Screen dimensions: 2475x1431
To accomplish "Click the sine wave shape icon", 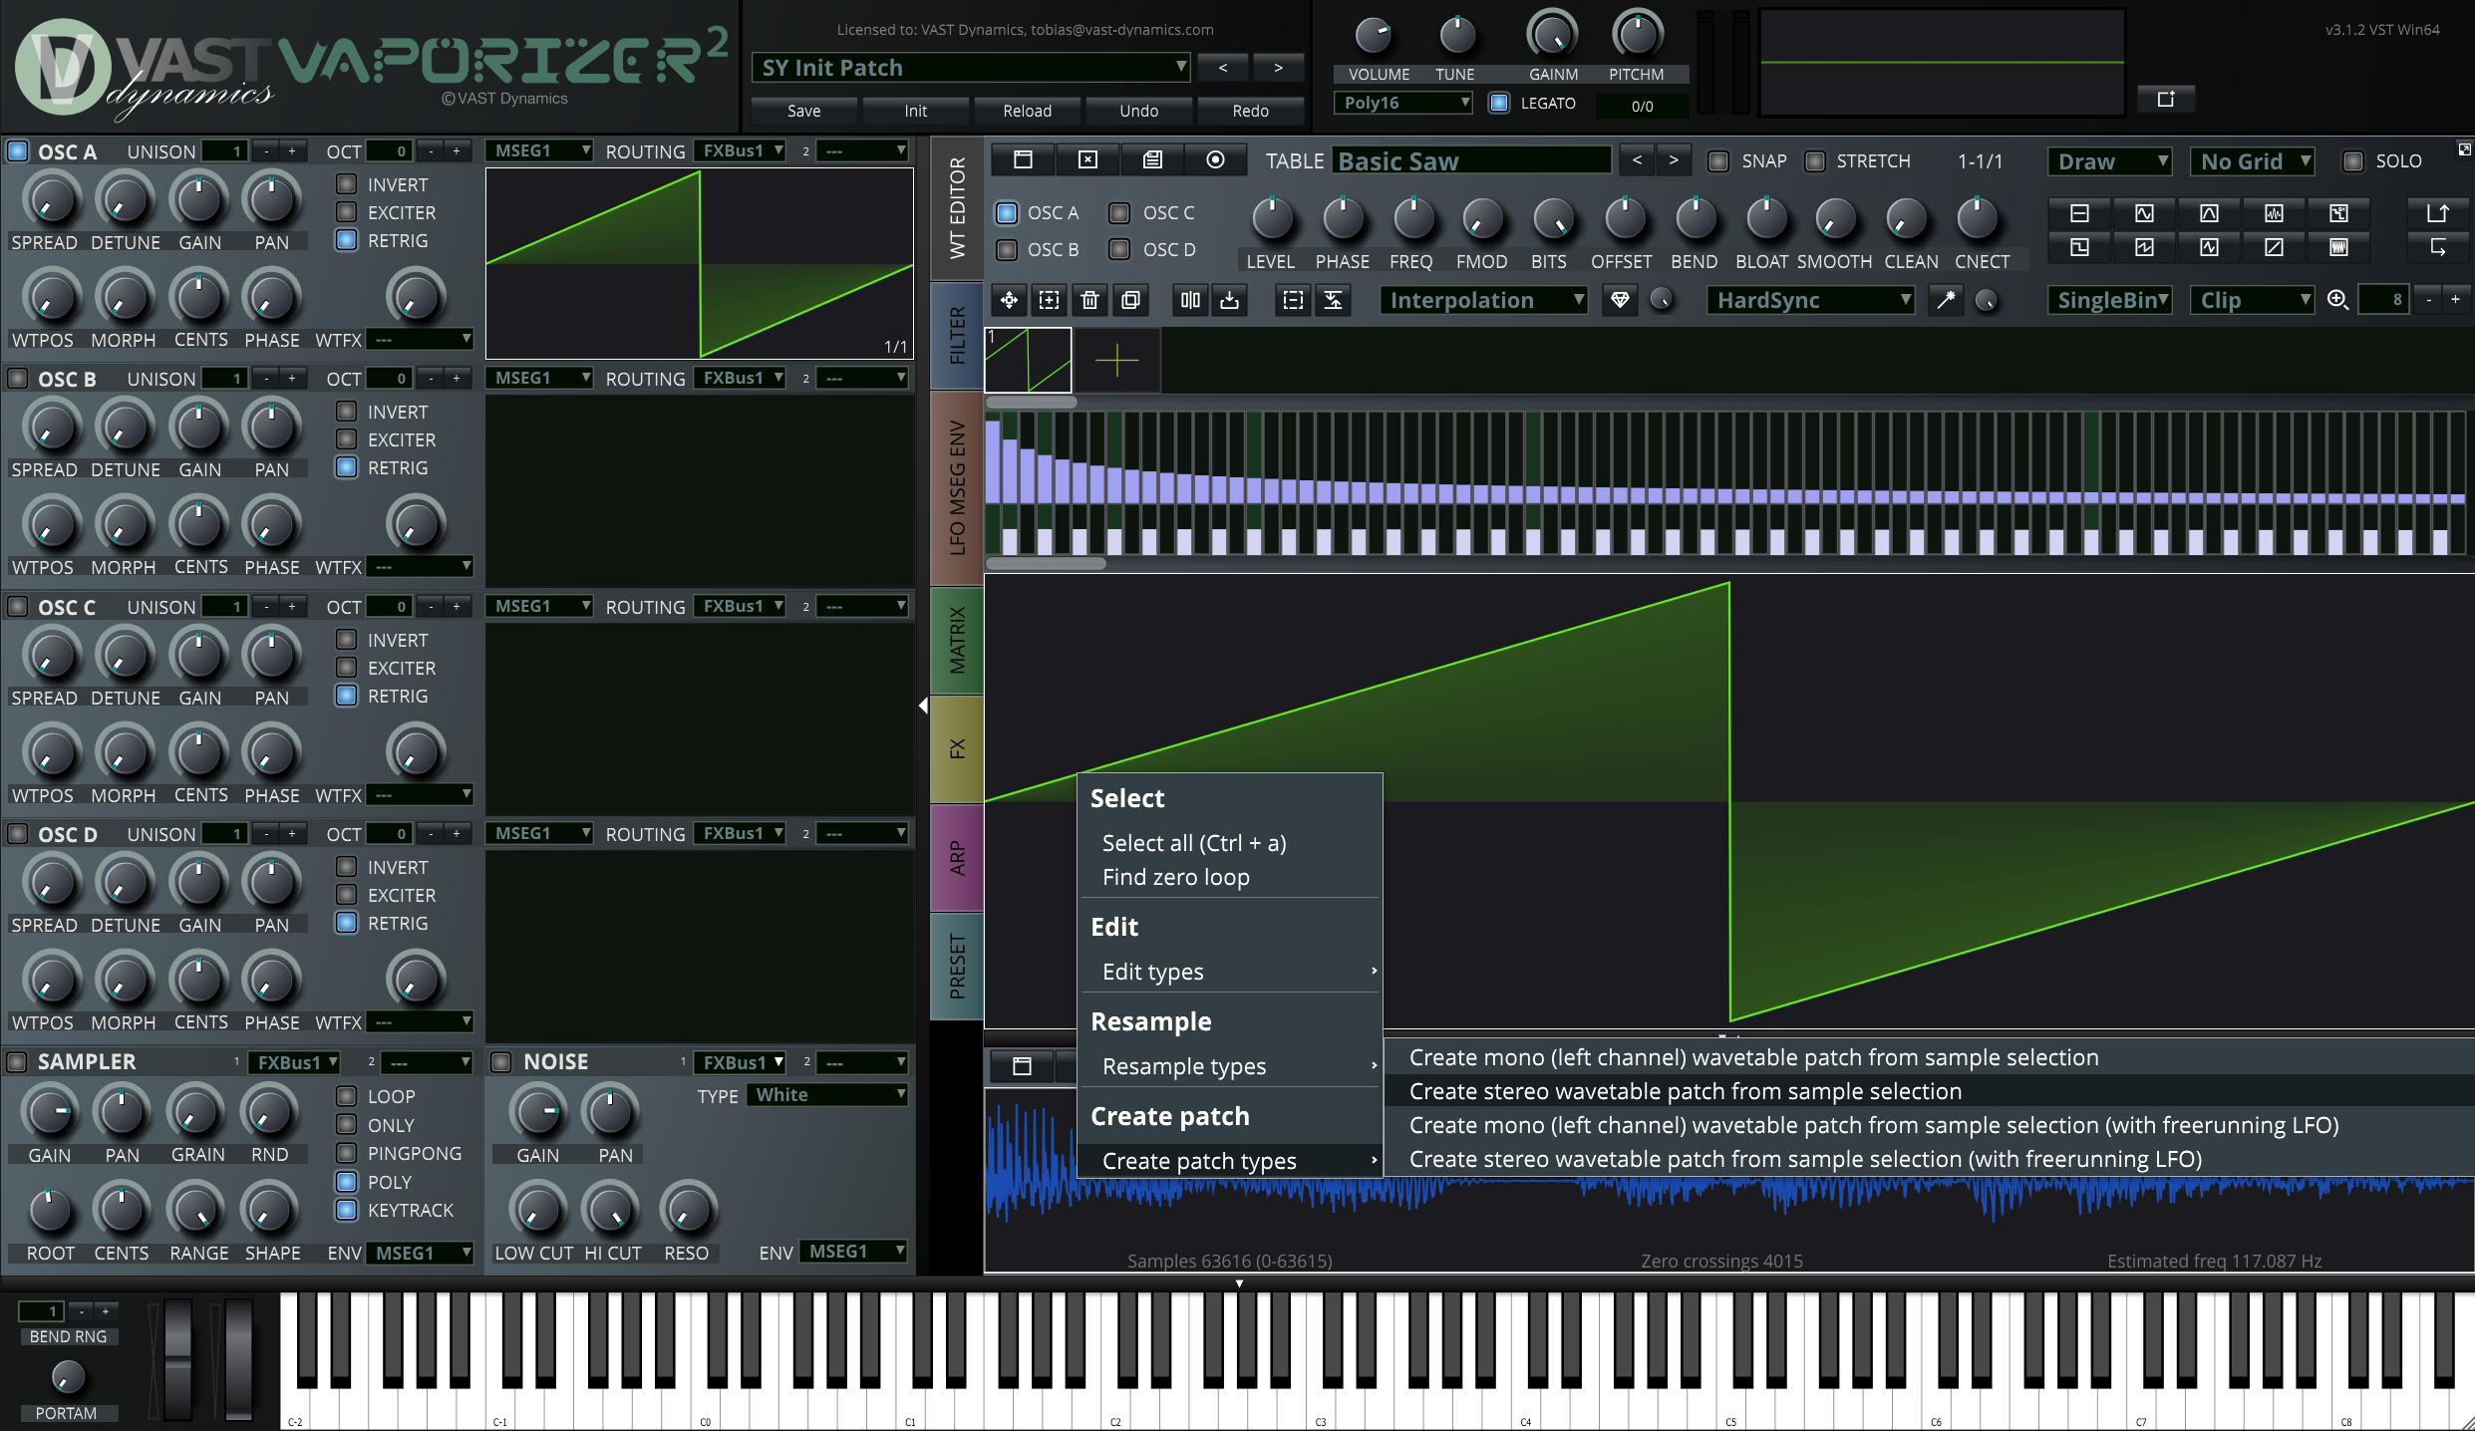I will [x=2144, y=213].
